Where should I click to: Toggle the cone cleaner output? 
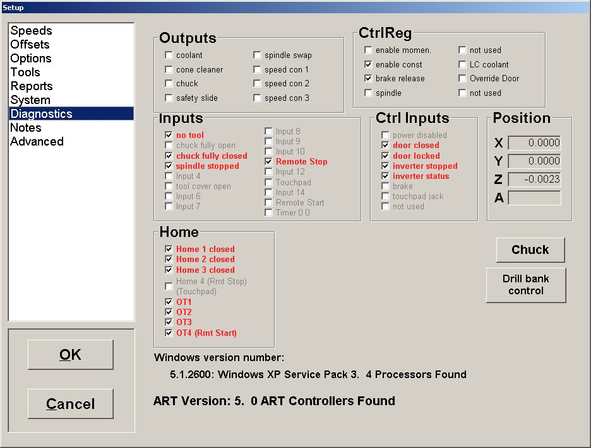point(169,70)
